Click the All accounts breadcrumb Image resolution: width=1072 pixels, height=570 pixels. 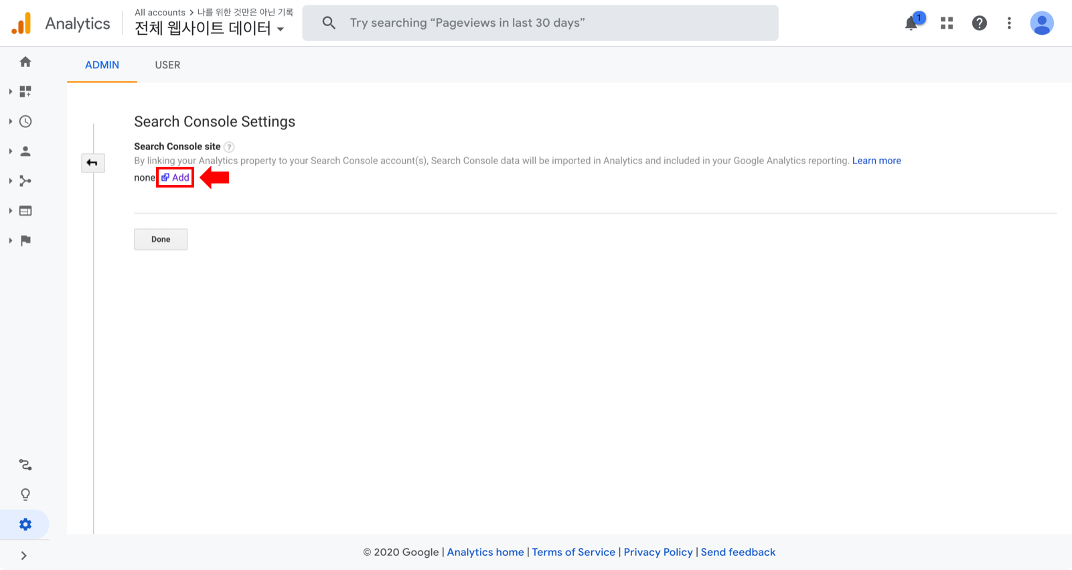[160, 12]
